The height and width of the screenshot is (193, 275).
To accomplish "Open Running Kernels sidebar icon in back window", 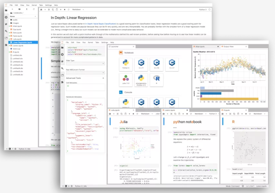I will [x=6, y=17].
